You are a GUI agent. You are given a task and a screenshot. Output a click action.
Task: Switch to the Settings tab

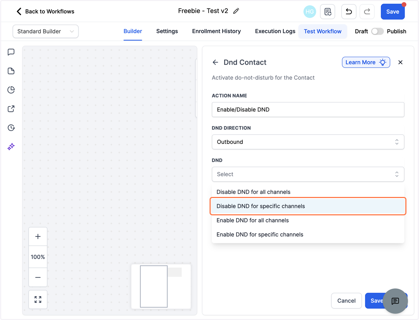167,31
